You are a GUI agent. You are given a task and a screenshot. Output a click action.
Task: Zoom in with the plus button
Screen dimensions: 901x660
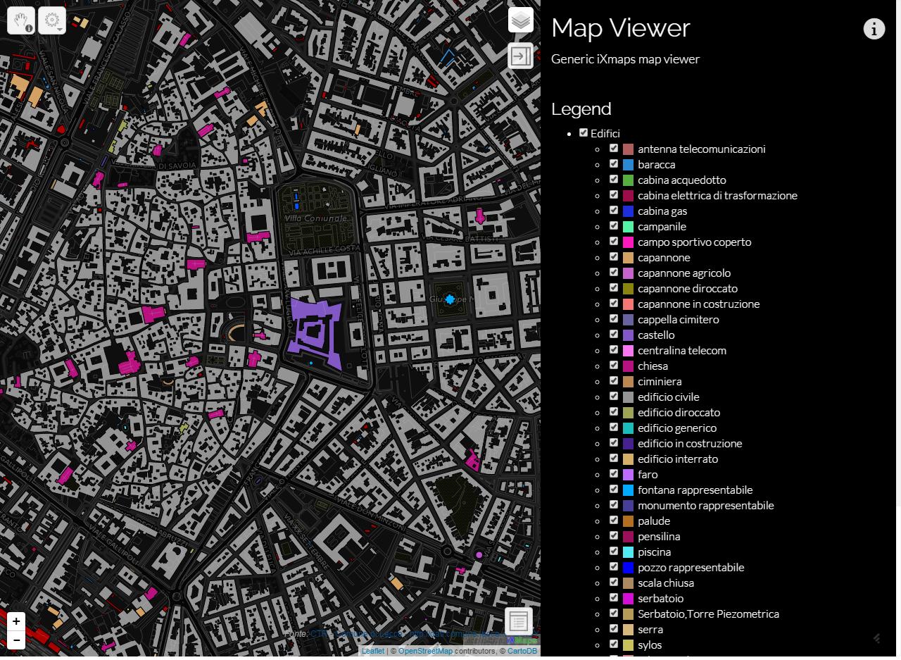coord(16,621)
